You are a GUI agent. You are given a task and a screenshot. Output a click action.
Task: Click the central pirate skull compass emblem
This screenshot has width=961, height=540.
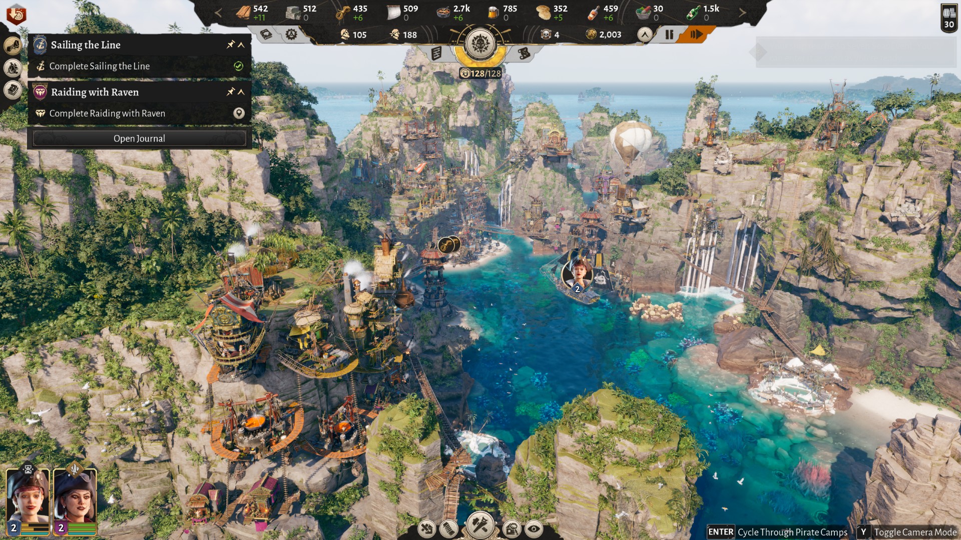[480, 43]
